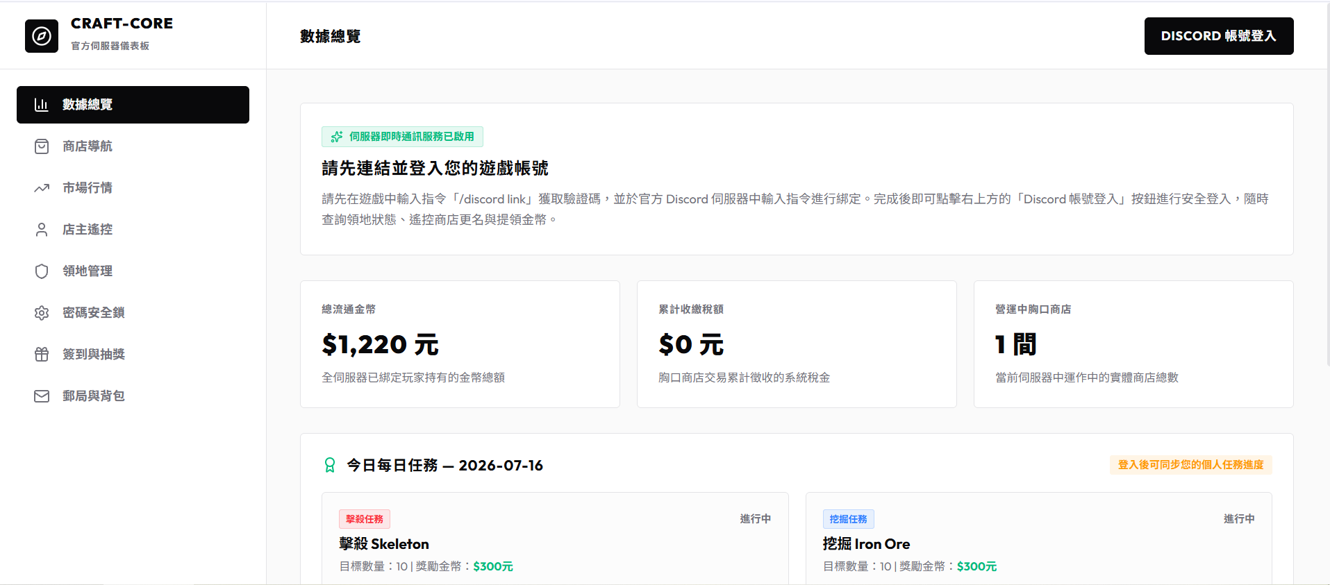The image size is (1330, 585).
Task: Open 郵局與背包 sidebar item
Action: [133, 396]
